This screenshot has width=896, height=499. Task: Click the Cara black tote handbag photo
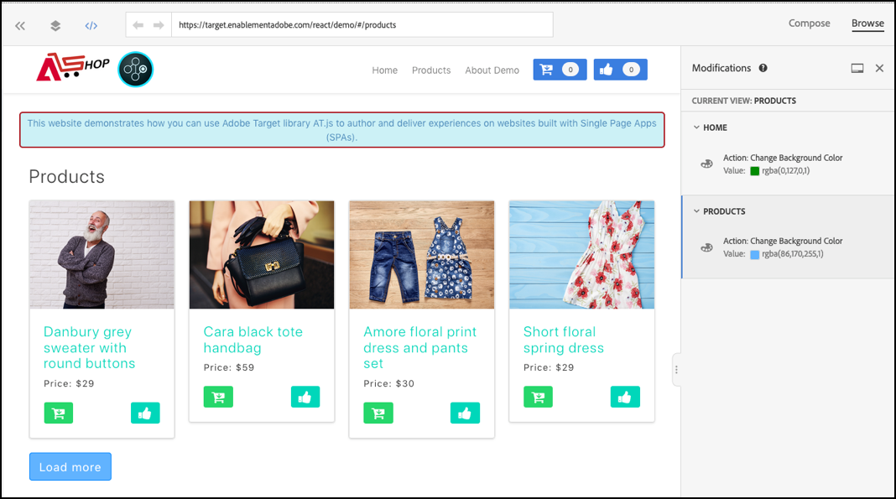tap(262, 255)
